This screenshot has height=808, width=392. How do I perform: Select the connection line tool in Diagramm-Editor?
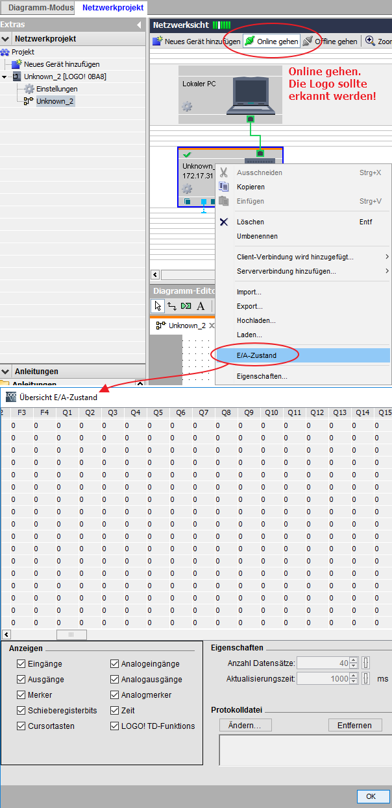[172, 306]
